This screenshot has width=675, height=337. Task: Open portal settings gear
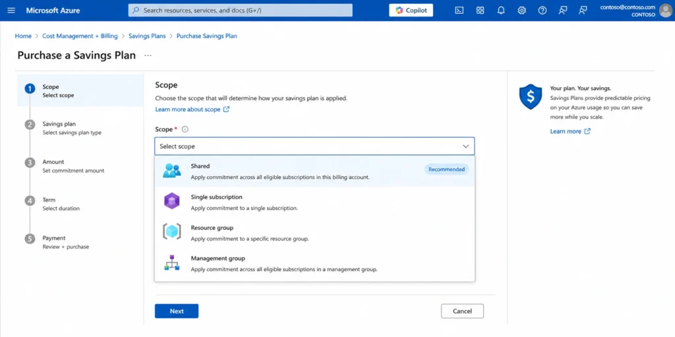pos(522,11)
